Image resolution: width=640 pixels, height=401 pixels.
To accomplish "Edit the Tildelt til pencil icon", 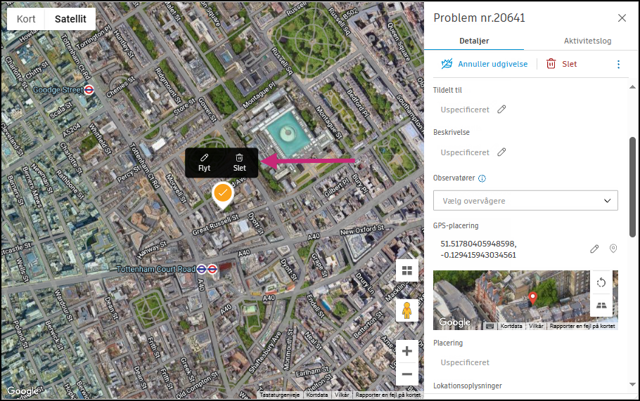I will tap(501, 110).
